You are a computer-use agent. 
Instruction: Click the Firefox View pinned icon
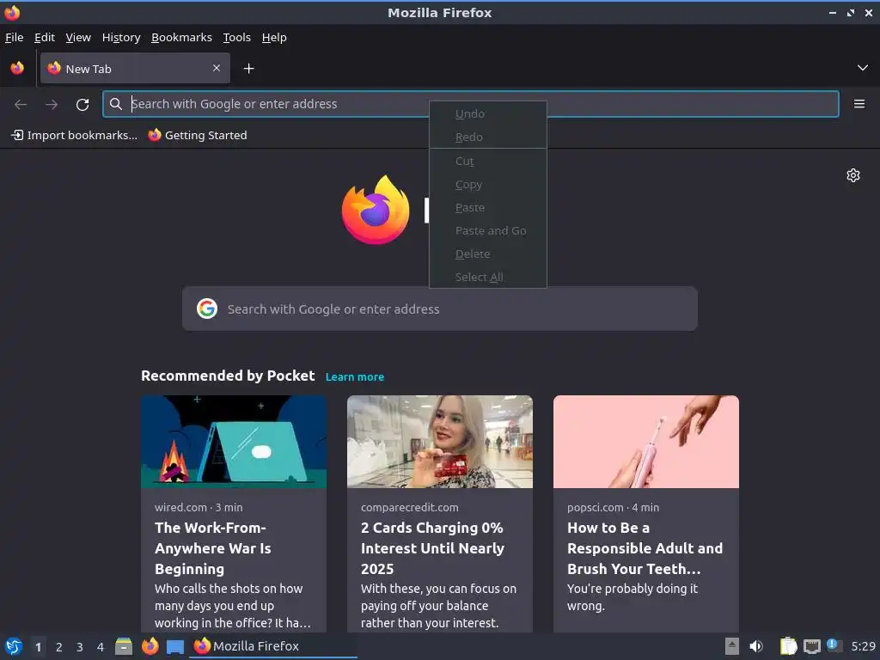[x=17, y=68]
